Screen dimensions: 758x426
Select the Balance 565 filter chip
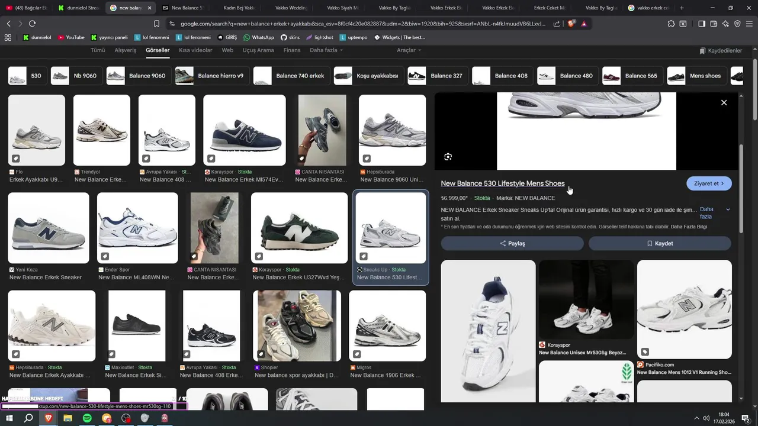[x=632, y=76]
